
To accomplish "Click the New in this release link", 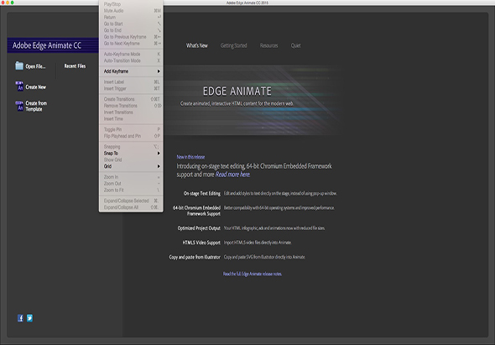I will [x=190, y=157].
